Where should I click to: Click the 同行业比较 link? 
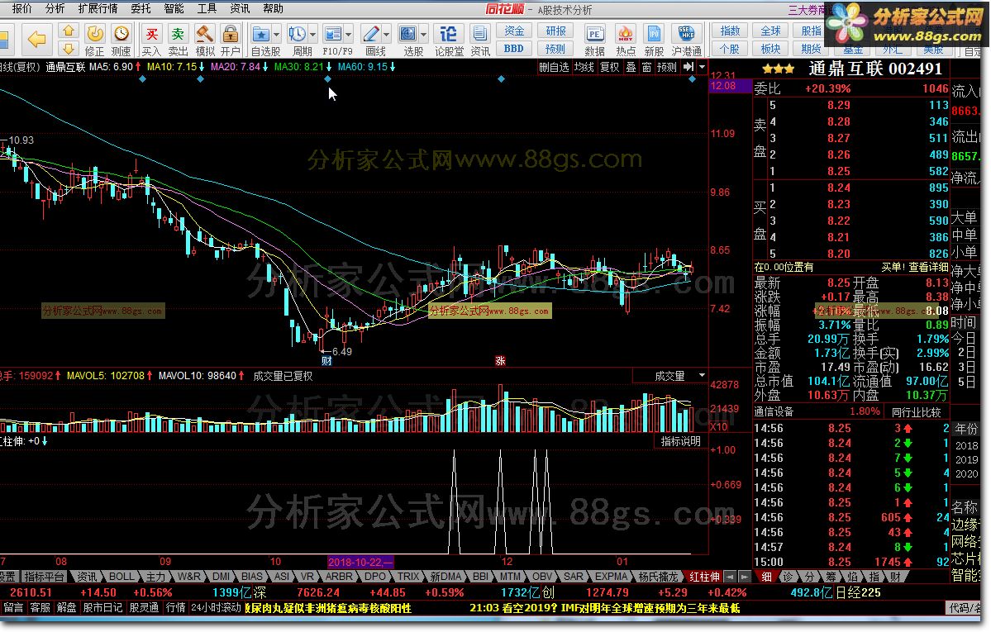916,412
